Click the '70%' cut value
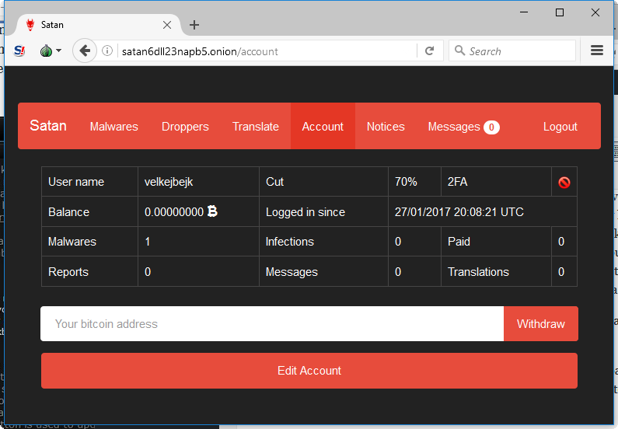 (406, 182)
